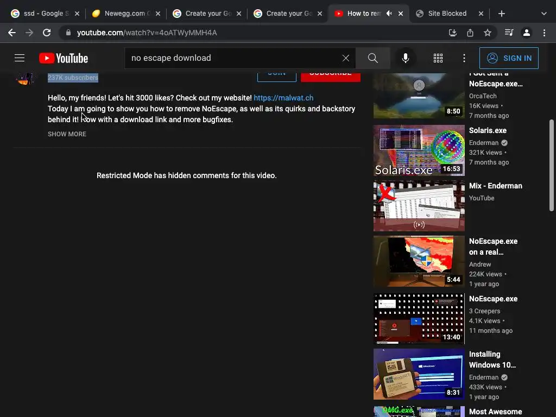Reload the YouTube page
The width and height of the screenshot is (556, 417).
click(x=47, y=33)
